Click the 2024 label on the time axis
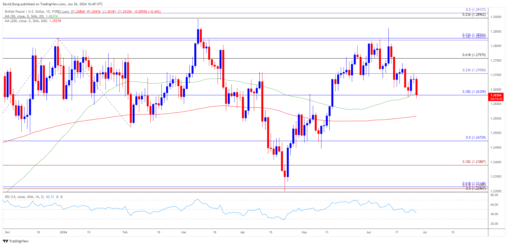508x246 pixels. tap(63, 232)
